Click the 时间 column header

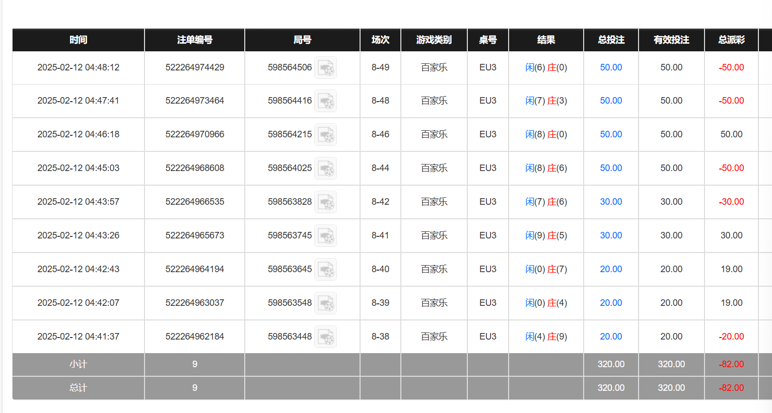coord(78,40)
